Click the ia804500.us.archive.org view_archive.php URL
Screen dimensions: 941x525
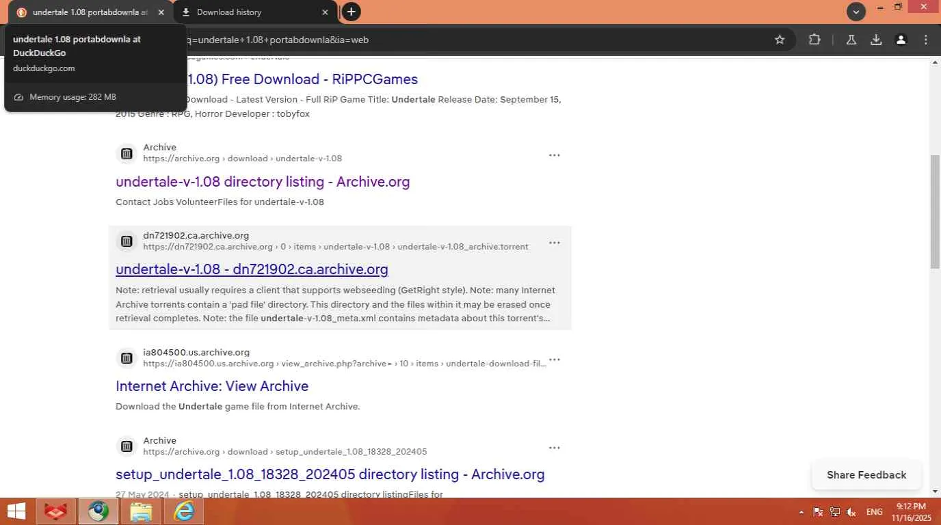coord(345,364)
